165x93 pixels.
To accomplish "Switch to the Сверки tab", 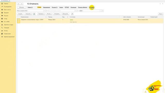I will coord(61,7).
